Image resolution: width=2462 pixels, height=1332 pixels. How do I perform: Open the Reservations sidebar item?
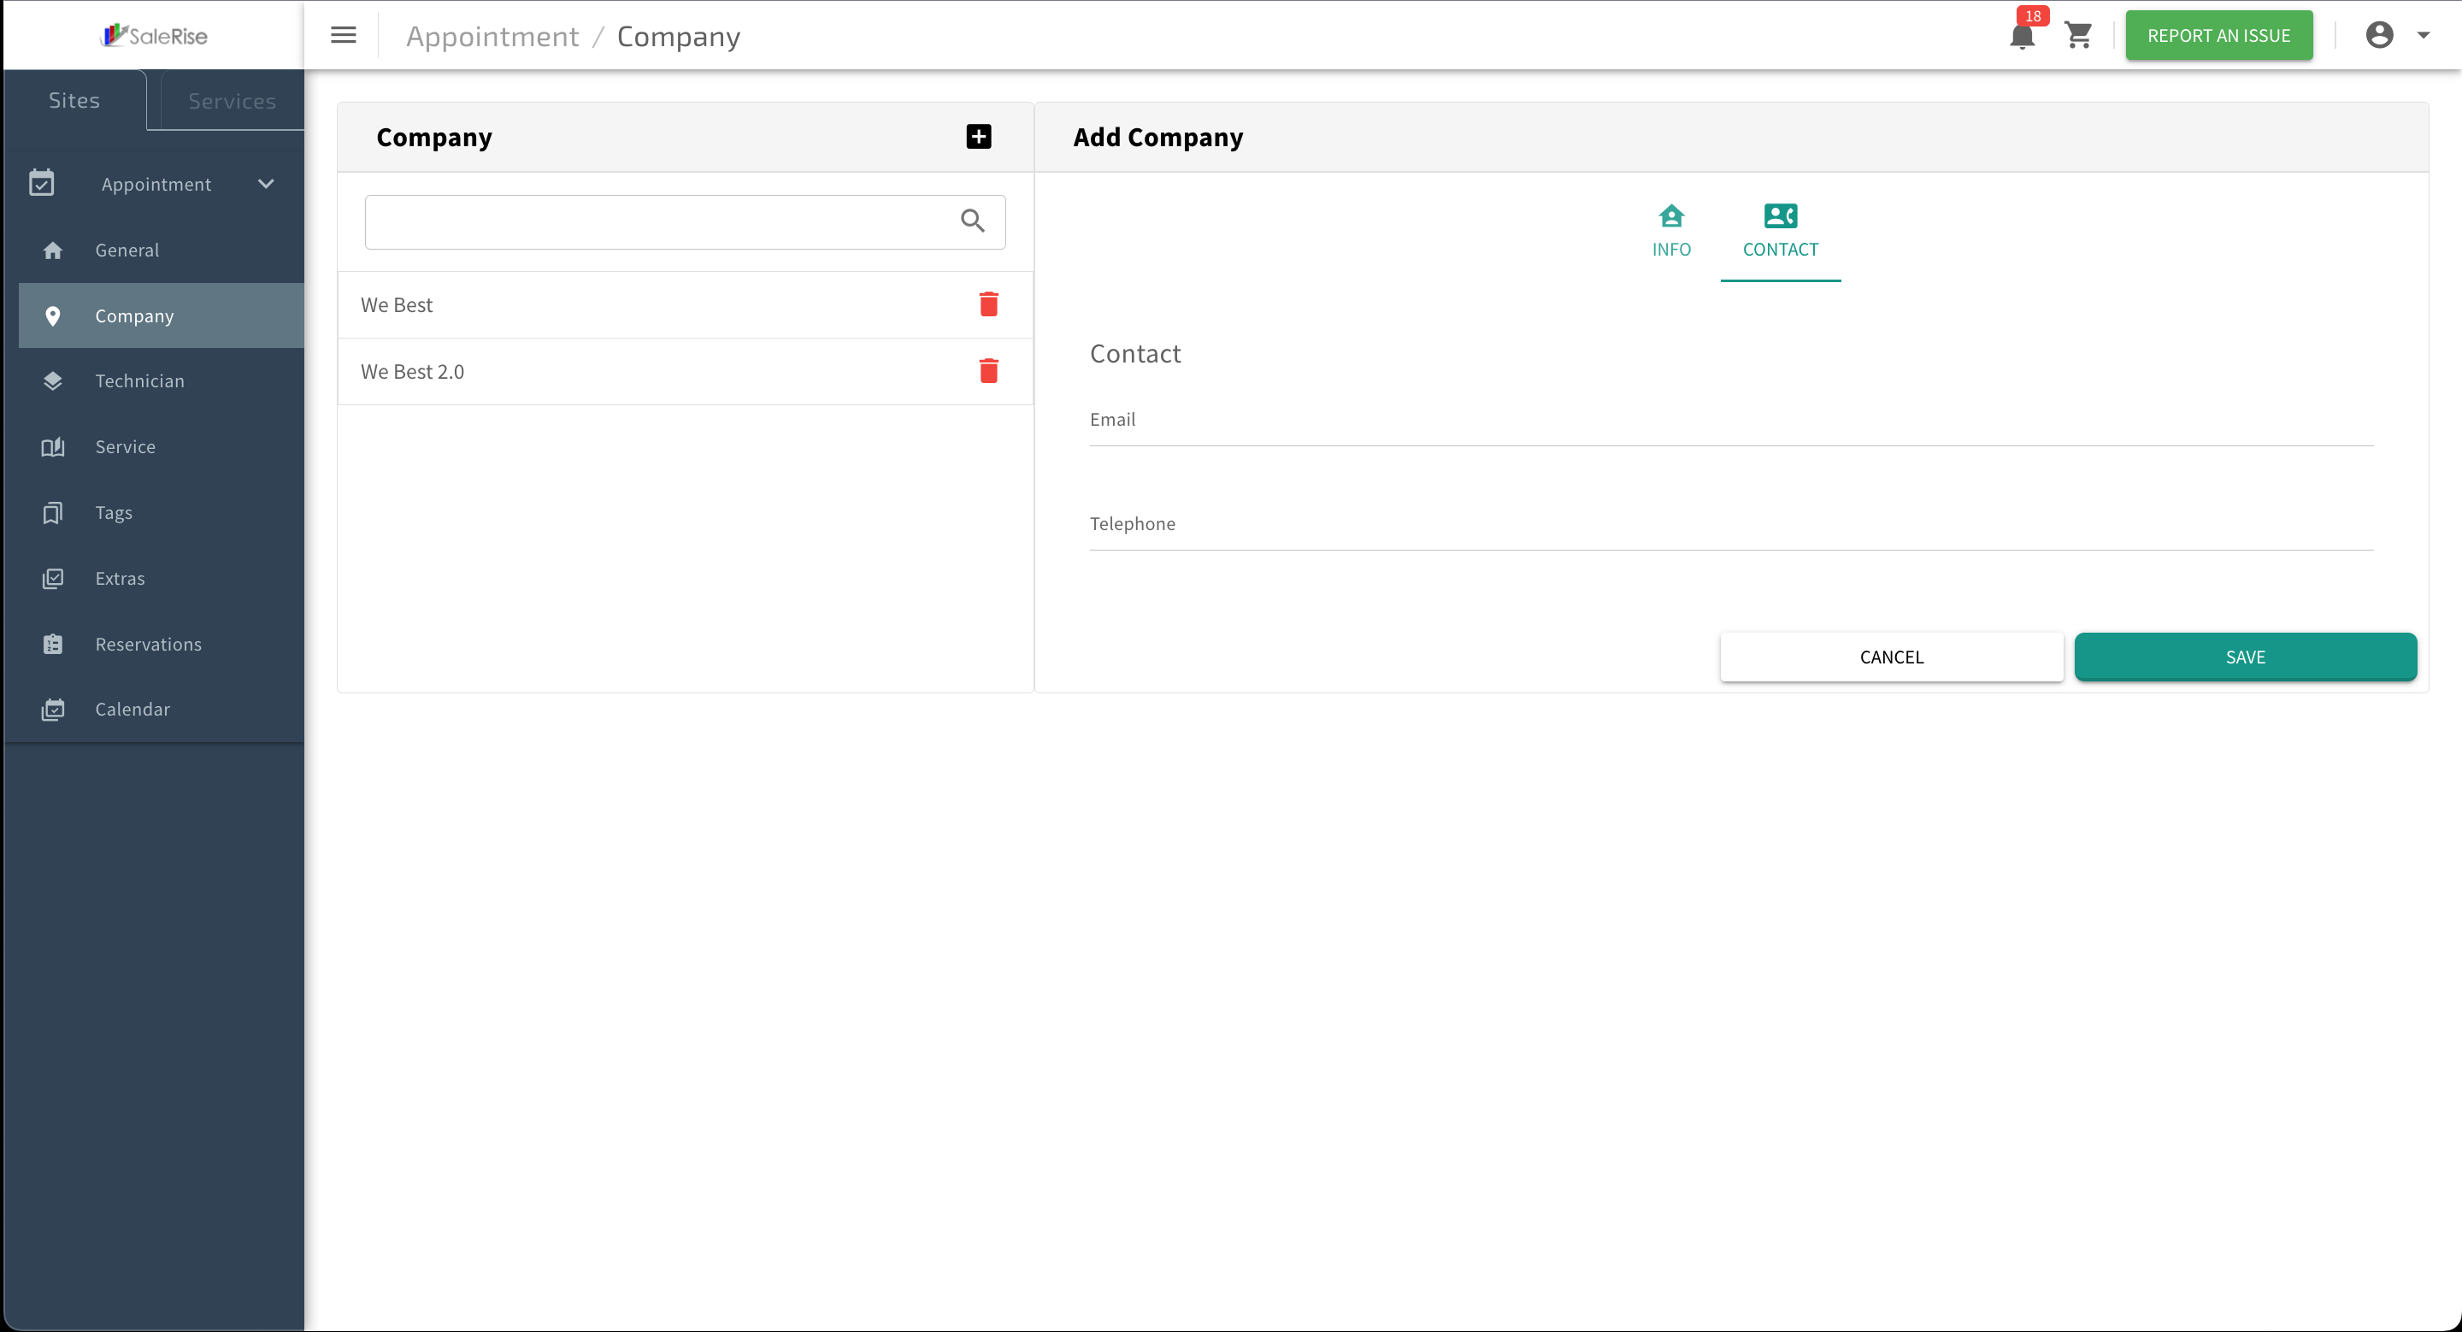click(x=161, y=644)
